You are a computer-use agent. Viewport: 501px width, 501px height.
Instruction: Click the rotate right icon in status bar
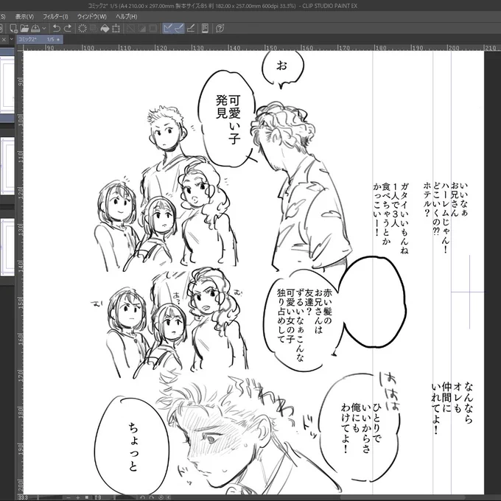coord(152,497)
